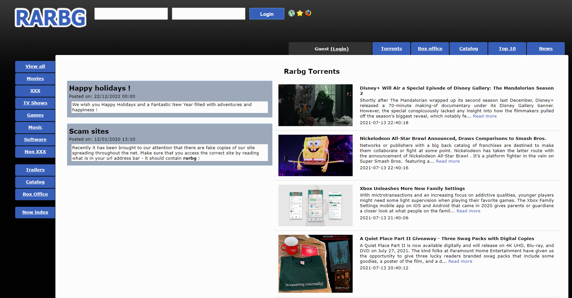This screenshot has height=298, width=572.
Task: Click timestamp 2021-07-13 22:40:18
Action: [384, 123]
